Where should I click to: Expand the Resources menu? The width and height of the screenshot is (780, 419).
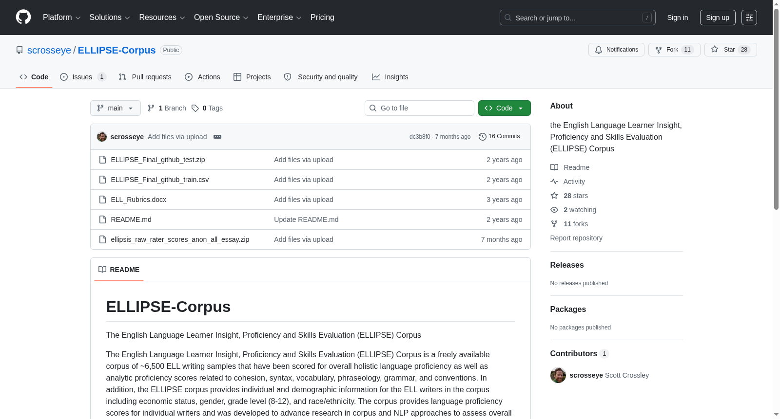point(162,18)
